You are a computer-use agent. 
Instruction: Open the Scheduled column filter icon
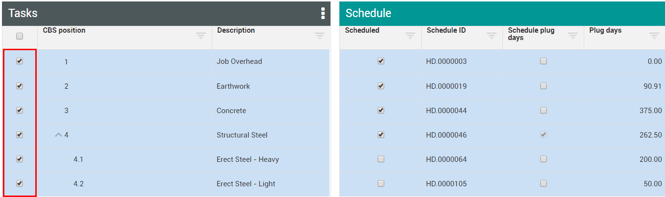(x=410, y=35)
